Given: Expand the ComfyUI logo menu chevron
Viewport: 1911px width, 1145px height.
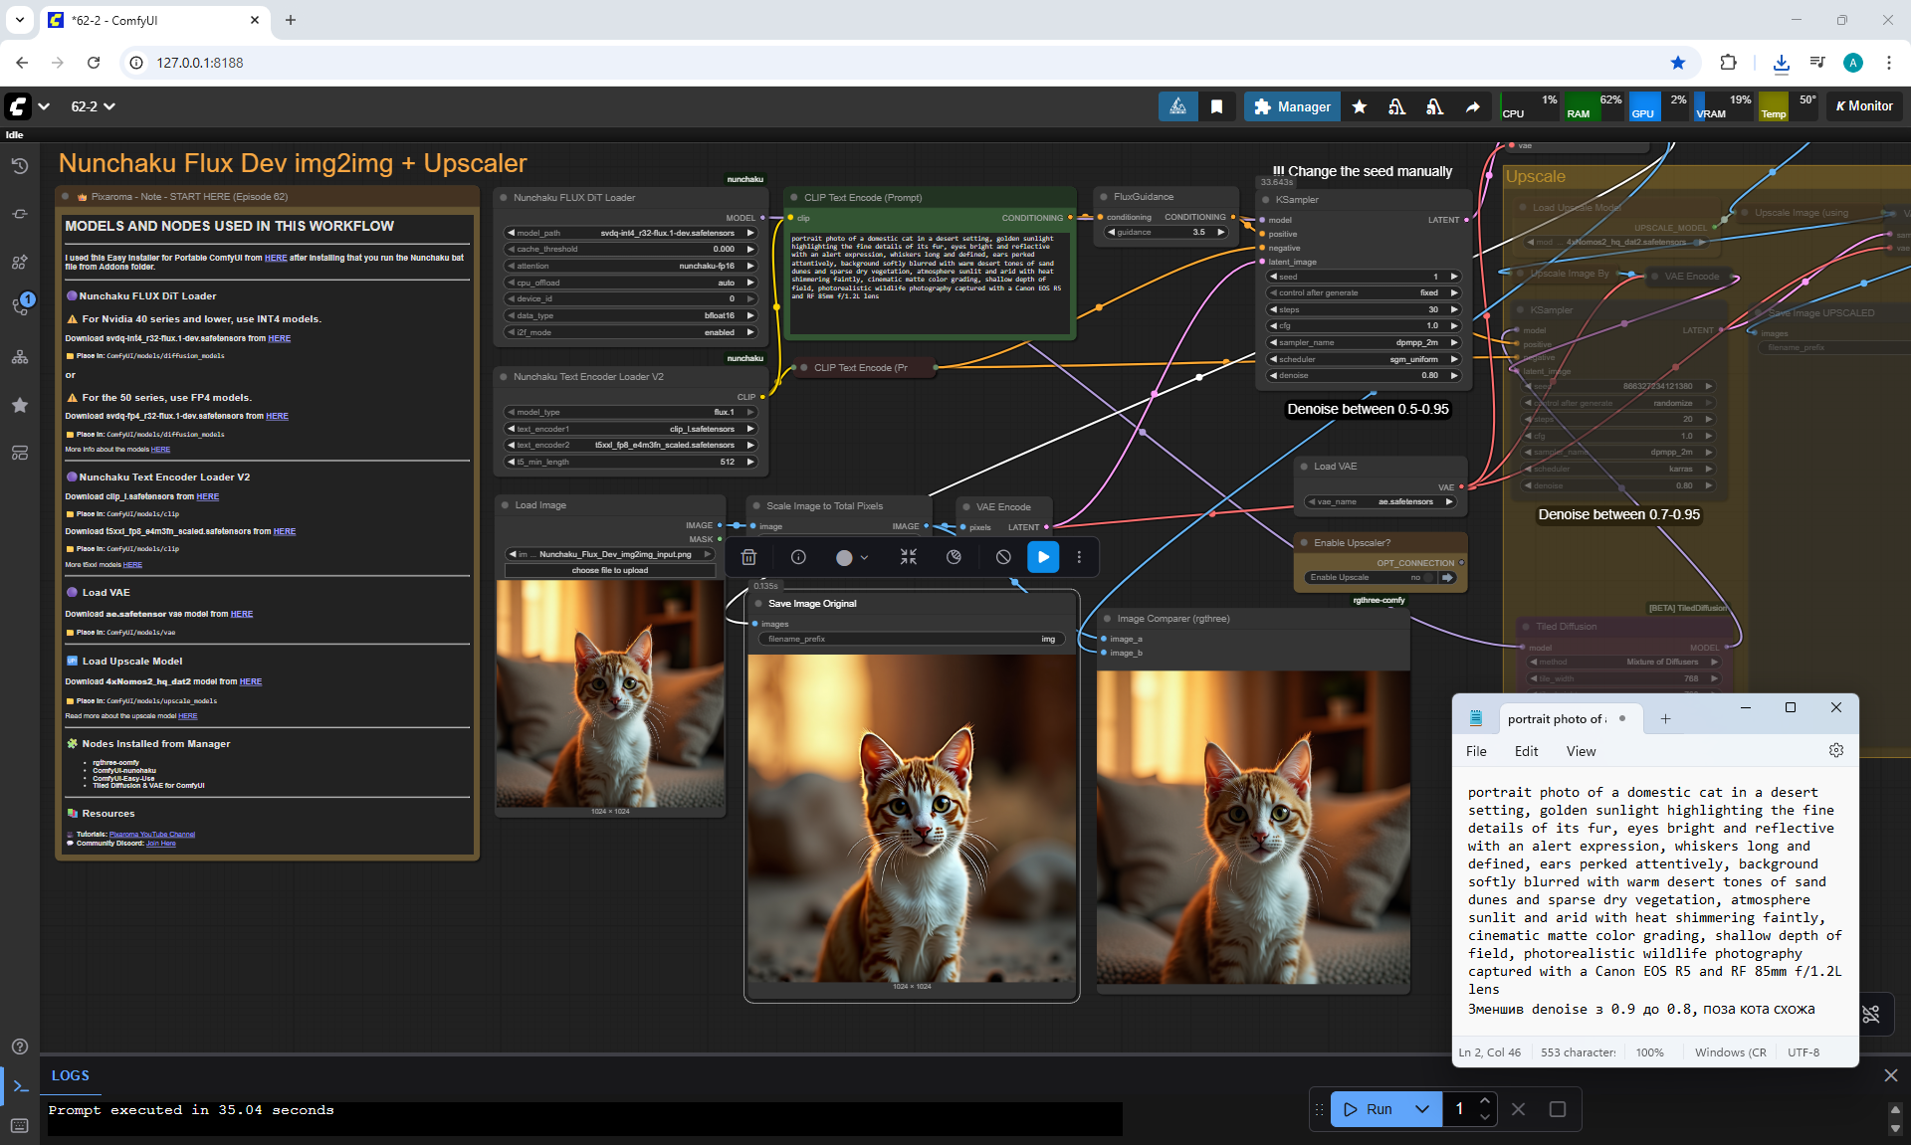Looking at the screenshot, I should (44, 106).
